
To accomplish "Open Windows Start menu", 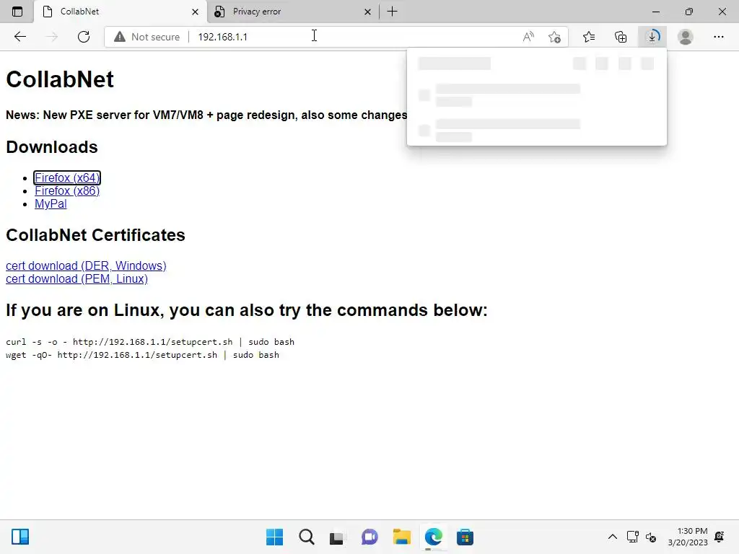I will (275, 537).
